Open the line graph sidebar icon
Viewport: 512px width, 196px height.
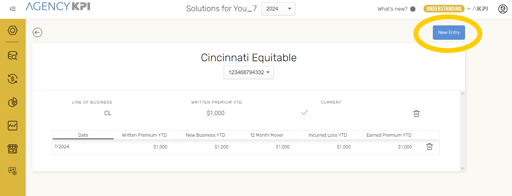pos(12,125)
